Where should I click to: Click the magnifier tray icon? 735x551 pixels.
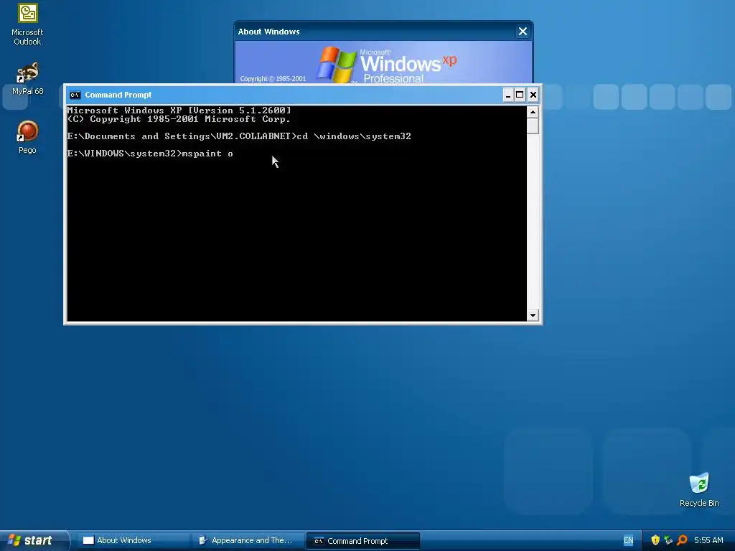point(682,540)
